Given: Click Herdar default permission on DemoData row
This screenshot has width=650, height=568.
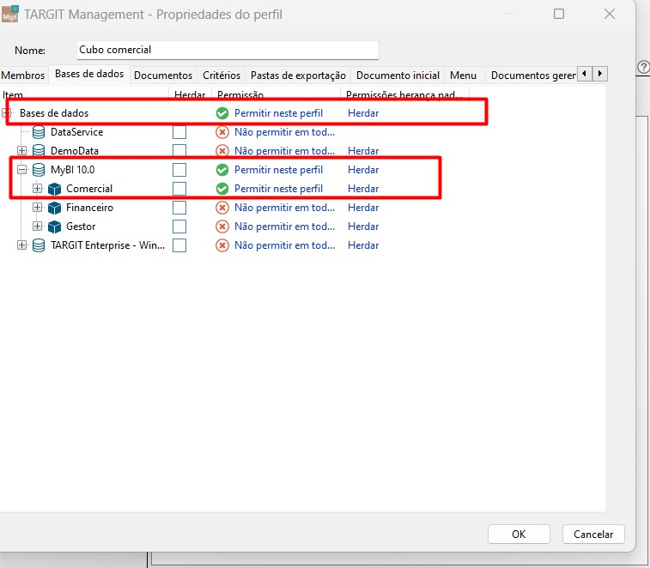Looking at the screenshot, I should [363, 151].
